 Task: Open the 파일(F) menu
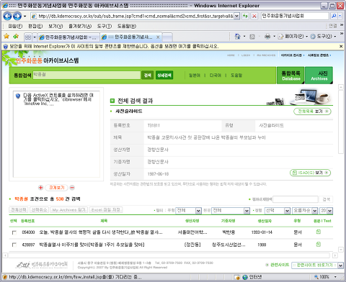[15, 26]
